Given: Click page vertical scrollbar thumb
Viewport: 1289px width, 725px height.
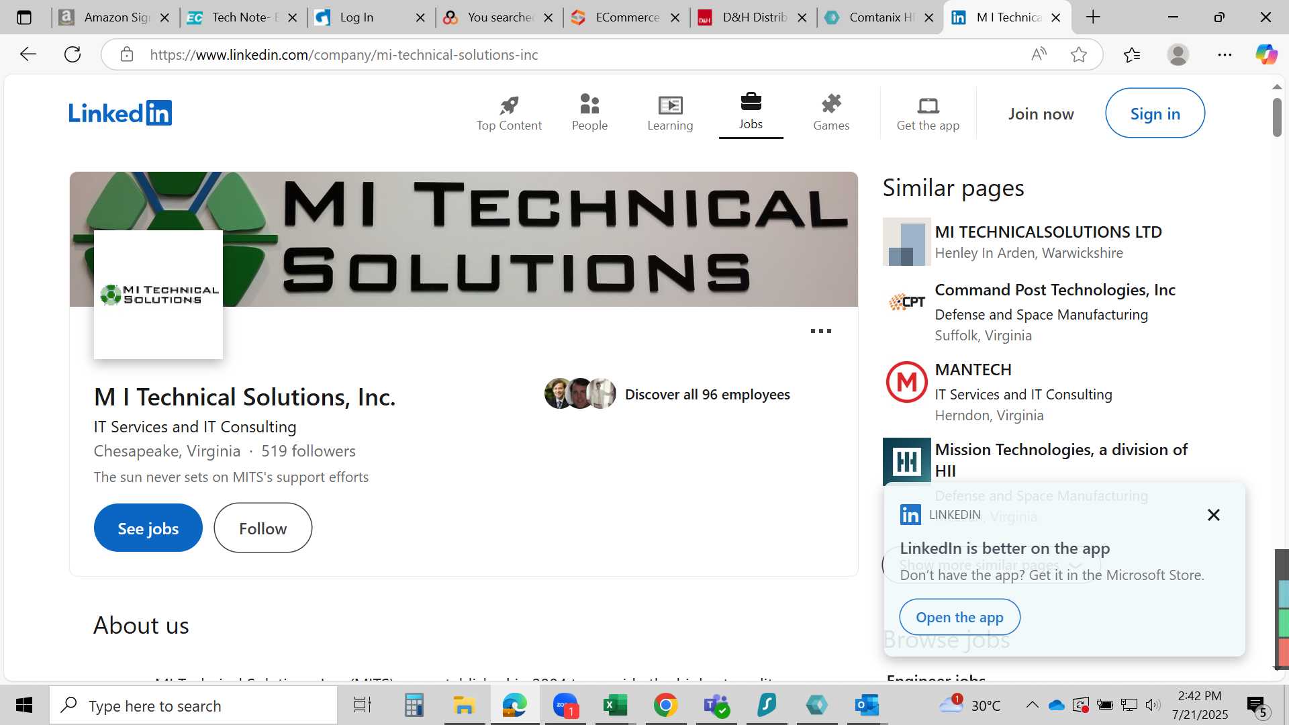Looking at the screenshot, I should coord(1277,117).
